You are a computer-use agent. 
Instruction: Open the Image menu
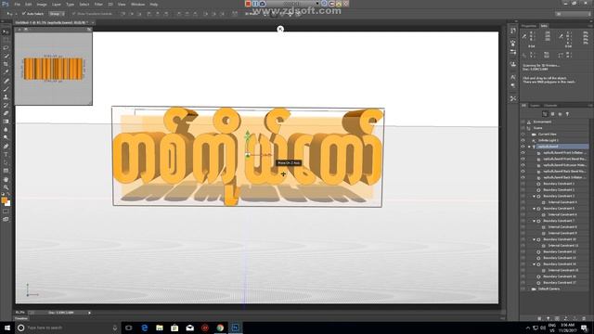42,4
